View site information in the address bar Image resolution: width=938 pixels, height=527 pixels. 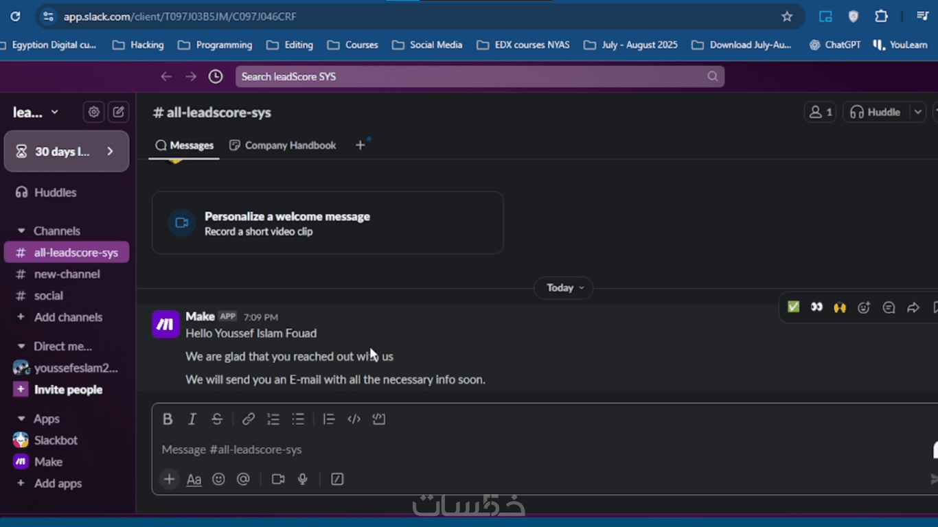47,16
